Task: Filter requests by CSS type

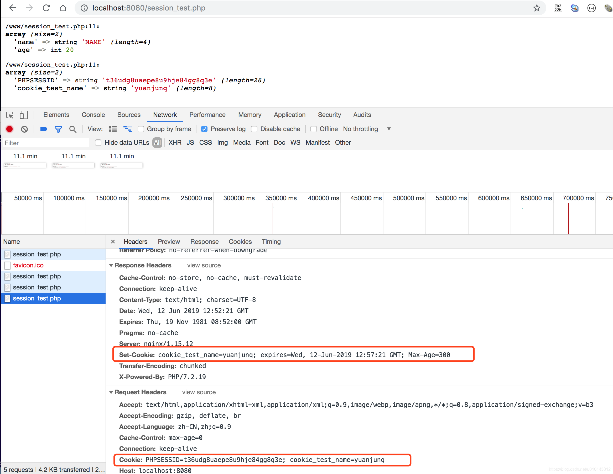Action: coord(205,143)
